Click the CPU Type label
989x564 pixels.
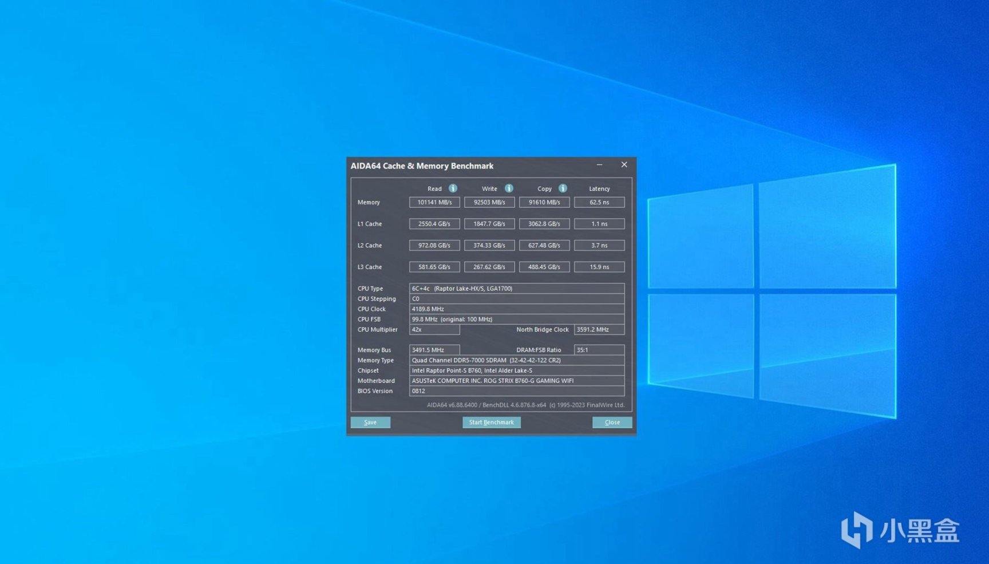click(370, 289)
